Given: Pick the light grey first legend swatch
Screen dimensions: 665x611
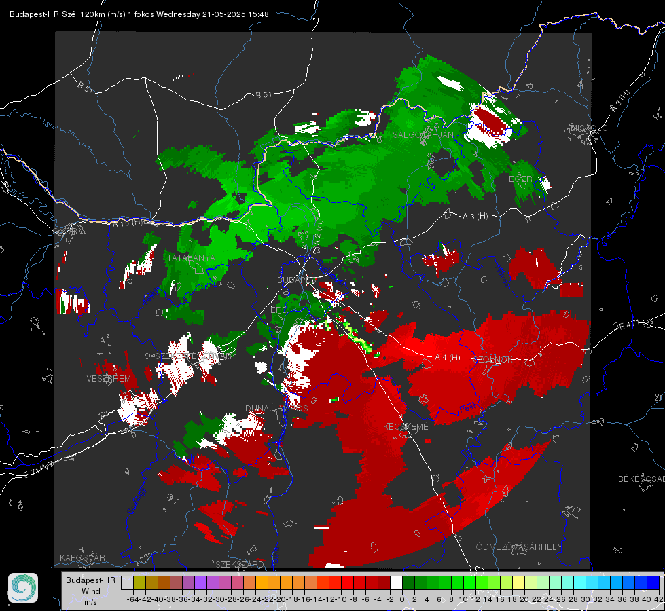Looking at the screenshot, I should click(x=127, y=583).
